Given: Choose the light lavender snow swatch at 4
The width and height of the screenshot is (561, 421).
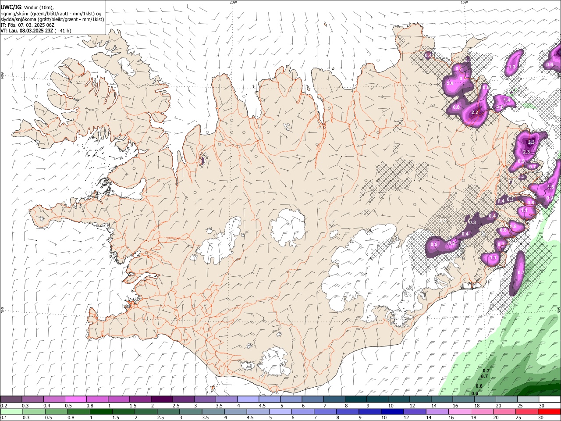Looking at the screenshot, I should 247,400.
